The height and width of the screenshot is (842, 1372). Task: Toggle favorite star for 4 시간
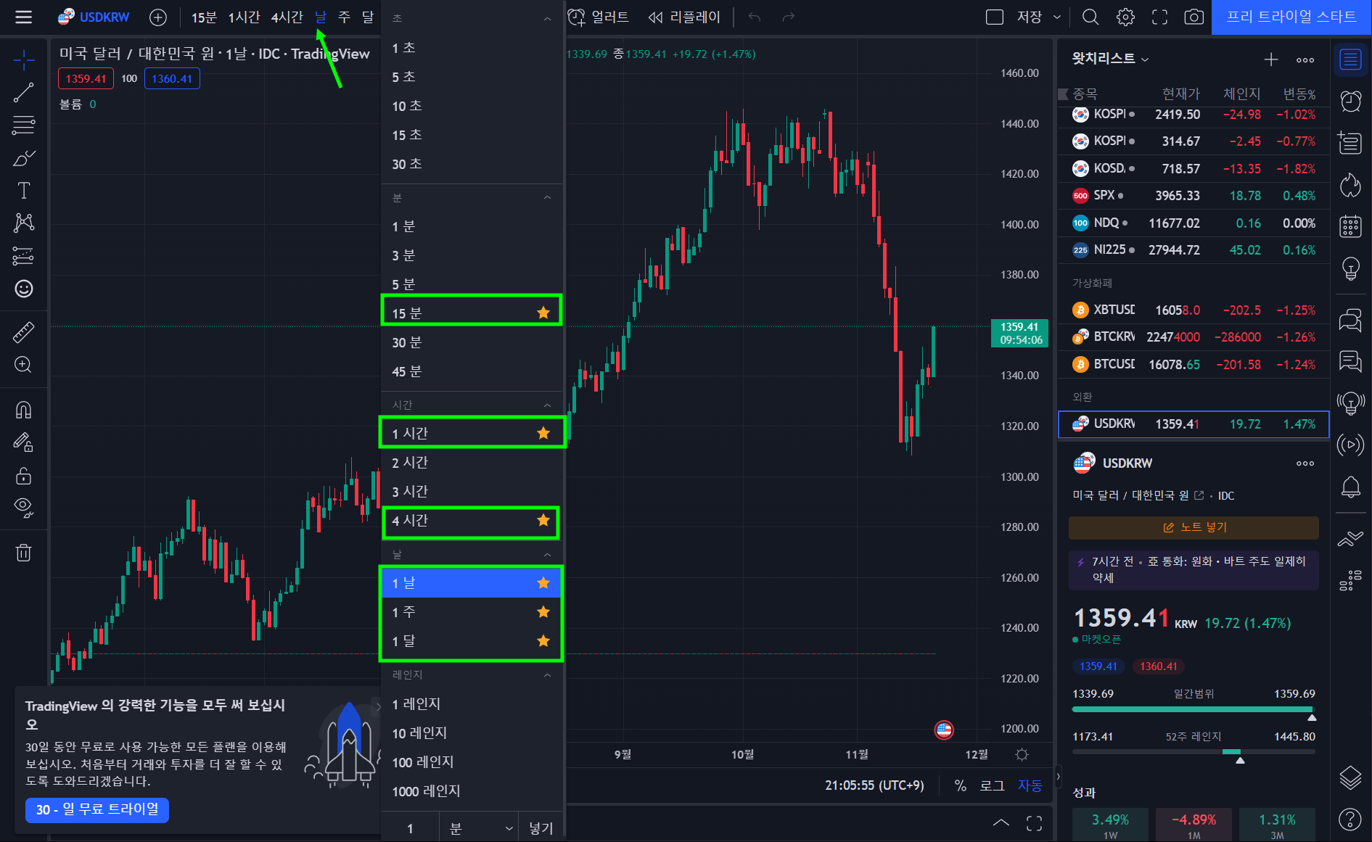(x=543, y=520)
